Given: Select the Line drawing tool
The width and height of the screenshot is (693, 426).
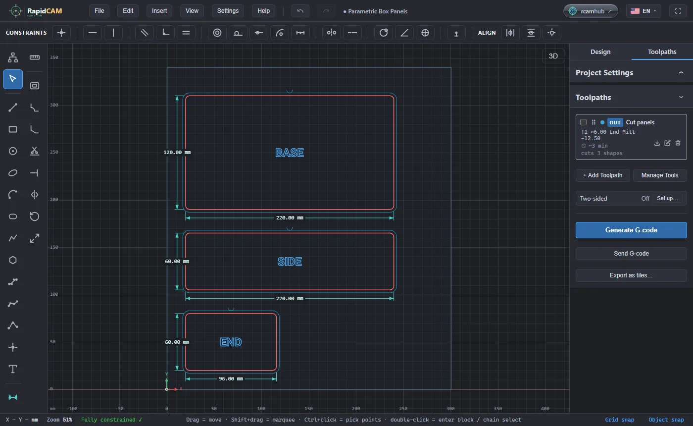Looking at the screenshot, I should (13, 107).
